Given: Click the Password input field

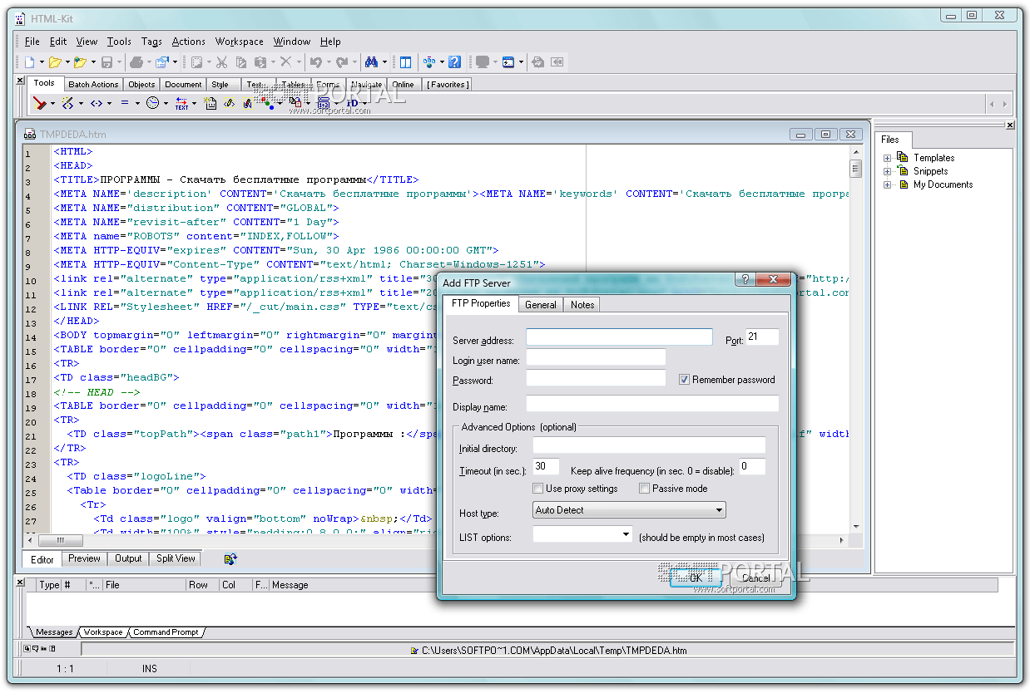Looking at the screenshot, I should (x=596, y=378).
